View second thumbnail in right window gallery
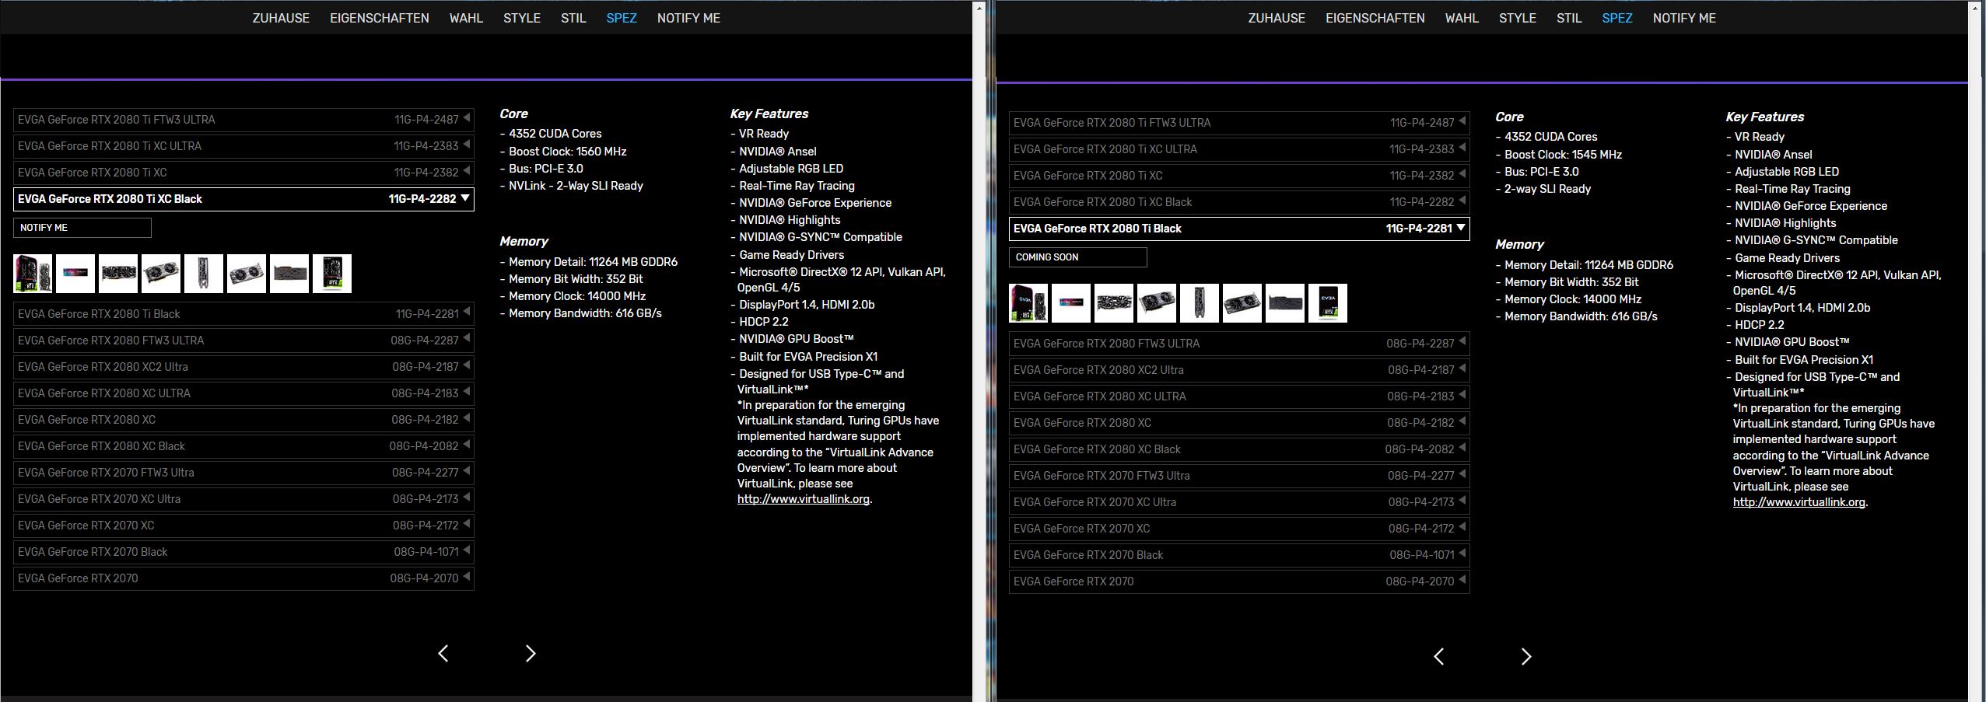1986x702 pixels. (1071, 303)
